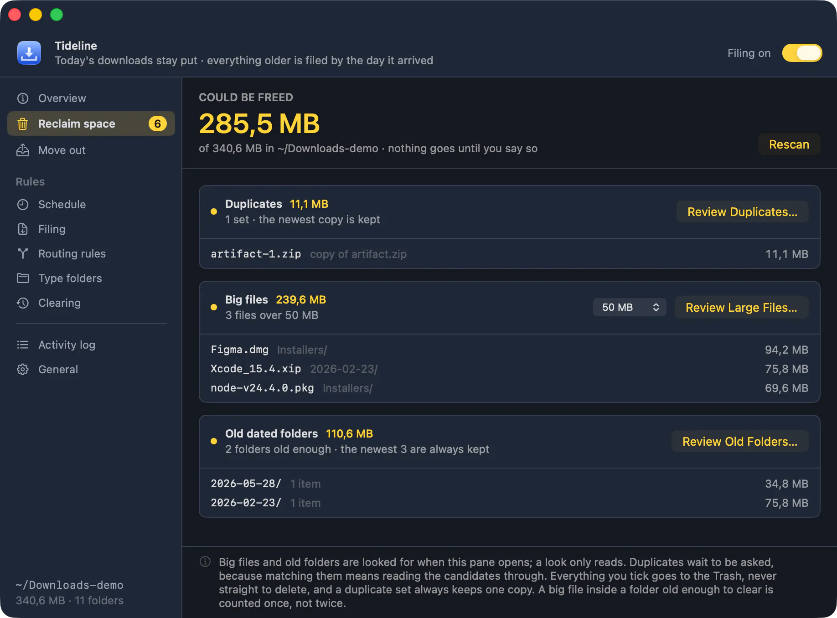Click the Big files 239,6 MB heading
Image resolution: width=837 pixels, height=618 pixels.
pos(276,300)
